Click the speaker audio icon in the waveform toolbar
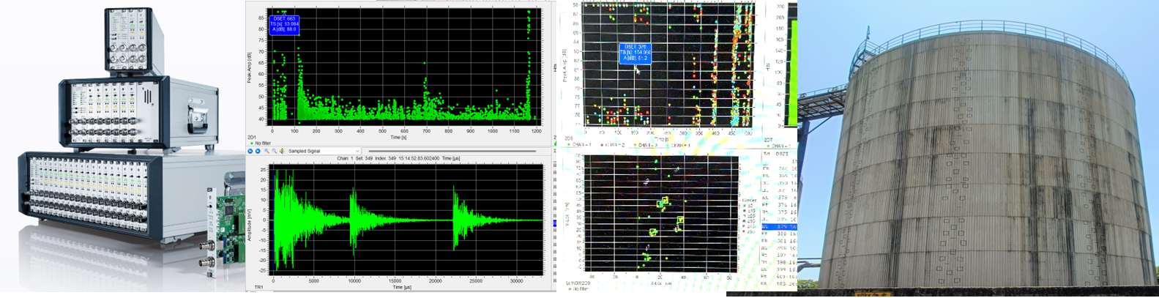Image resolution: width=1159 pixels, height=298 pixels. [282, 151]
